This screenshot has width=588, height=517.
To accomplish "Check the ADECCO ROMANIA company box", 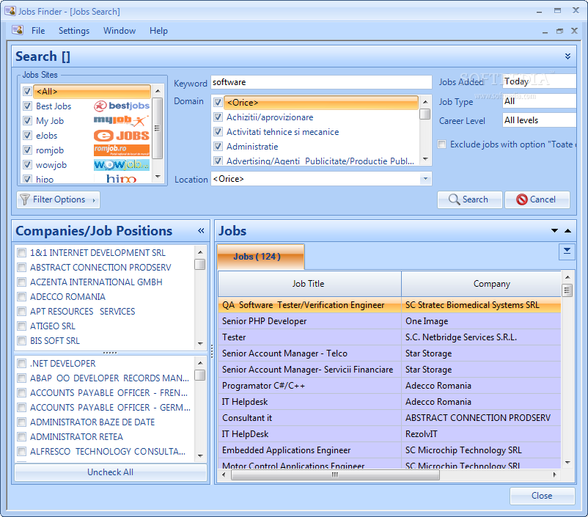I will 22,297.
